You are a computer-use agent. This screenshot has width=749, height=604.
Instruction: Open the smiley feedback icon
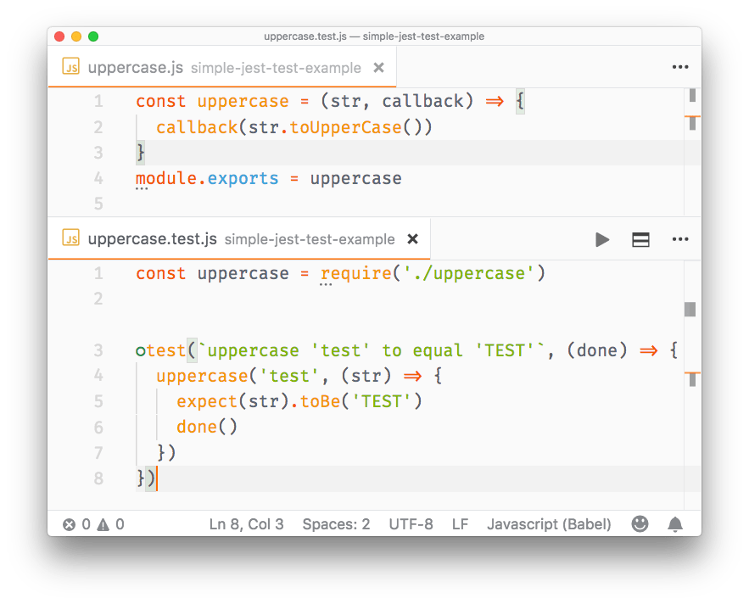(640, 524)
